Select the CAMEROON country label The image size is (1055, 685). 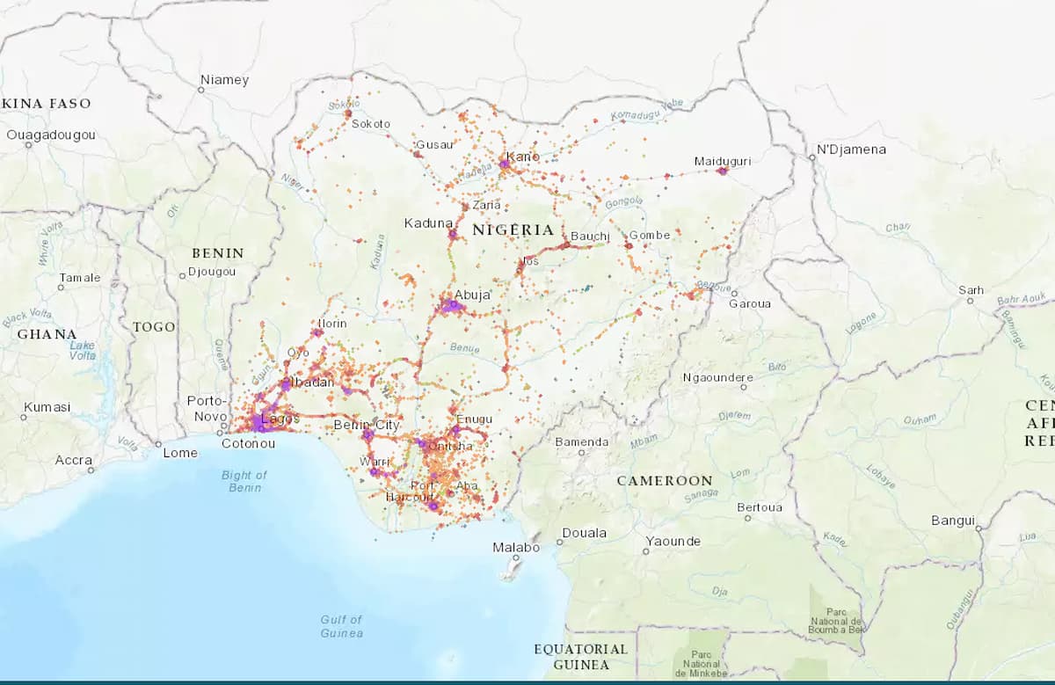[x=665, y=481]
